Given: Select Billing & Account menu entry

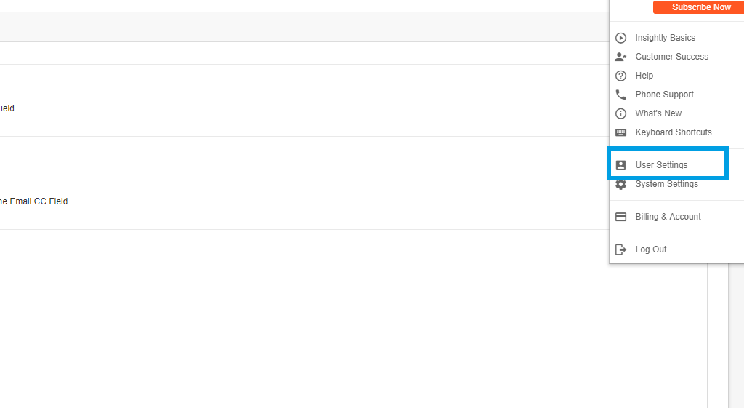Looking at the screenshot, I should (668, 217).
